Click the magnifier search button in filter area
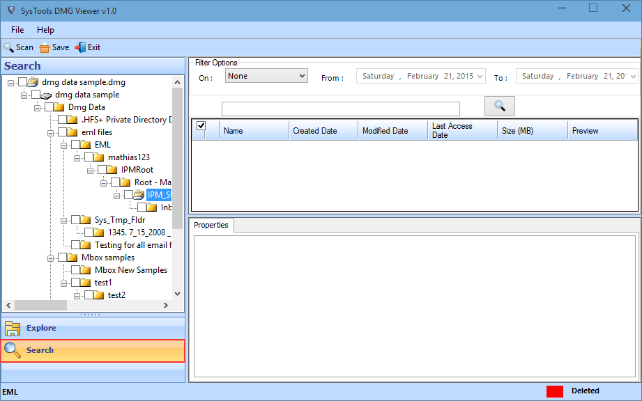 (x=500, y=106)
